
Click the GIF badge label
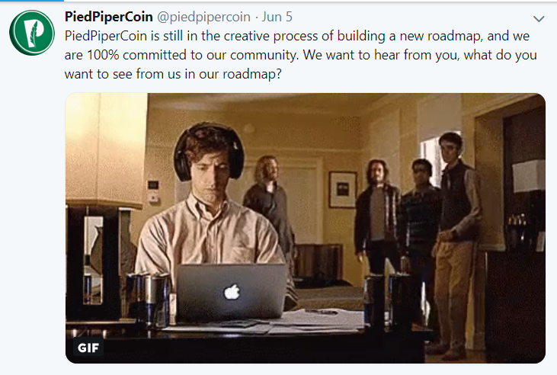pyautogui.click(x=88, y=348)
